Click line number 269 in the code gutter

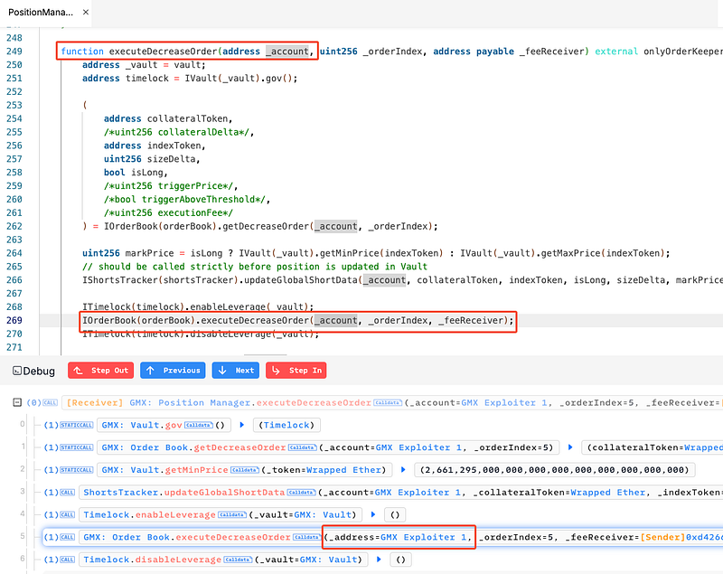[x=14, y=320]
